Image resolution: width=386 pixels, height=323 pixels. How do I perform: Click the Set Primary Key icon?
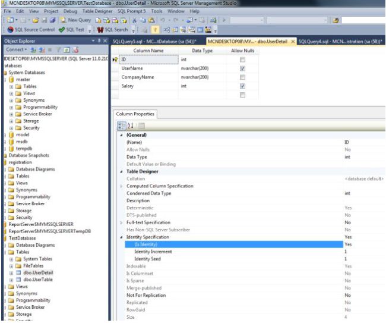click(155, 30)
